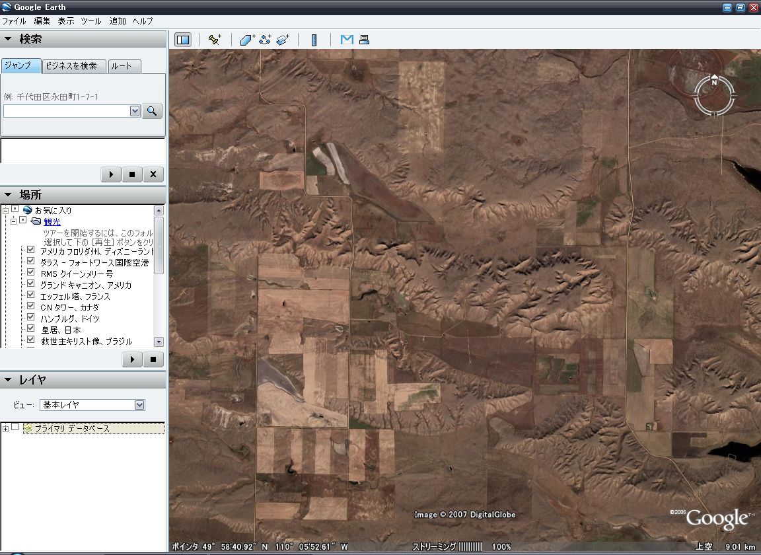
Task: Collapse the レイヤ panel
Action: point(8,380)
